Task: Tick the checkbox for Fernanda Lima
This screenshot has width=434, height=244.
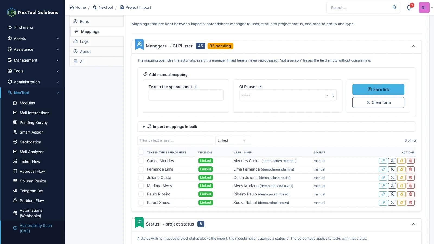Action: (x=141, y=169)
